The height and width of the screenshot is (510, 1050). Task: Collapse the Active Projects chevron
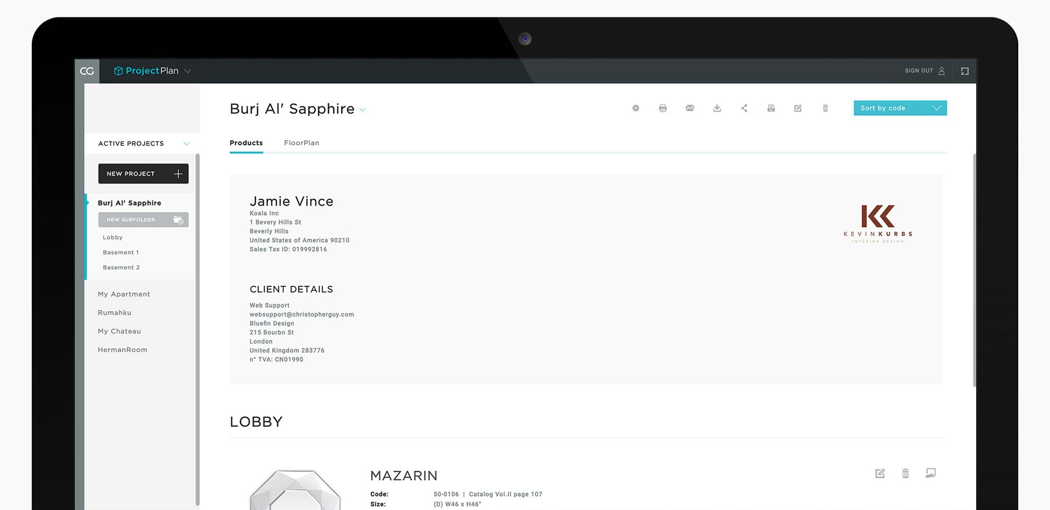tap(186, 144)
